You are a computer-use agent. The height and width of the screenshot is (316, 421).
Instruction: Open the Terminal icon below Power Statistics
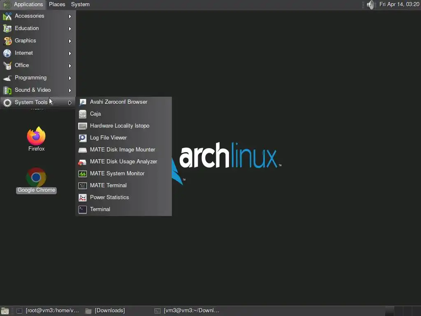pyautogui.click(x=83, y=209)
